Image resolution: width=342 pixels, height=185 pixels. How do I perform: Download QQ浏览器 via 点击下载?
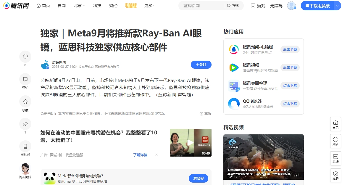[290, 104]
